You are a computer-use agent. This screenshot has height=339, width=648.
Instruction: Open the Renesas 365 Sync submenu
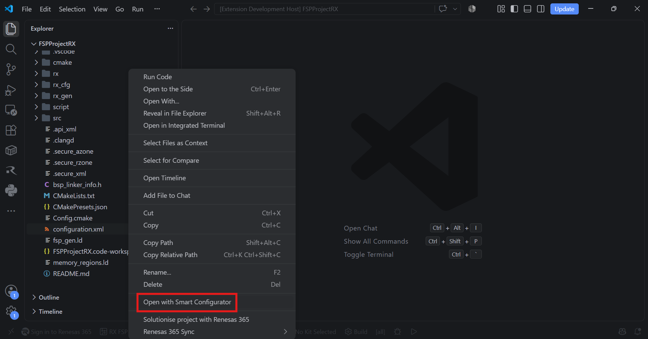(212, 332)
